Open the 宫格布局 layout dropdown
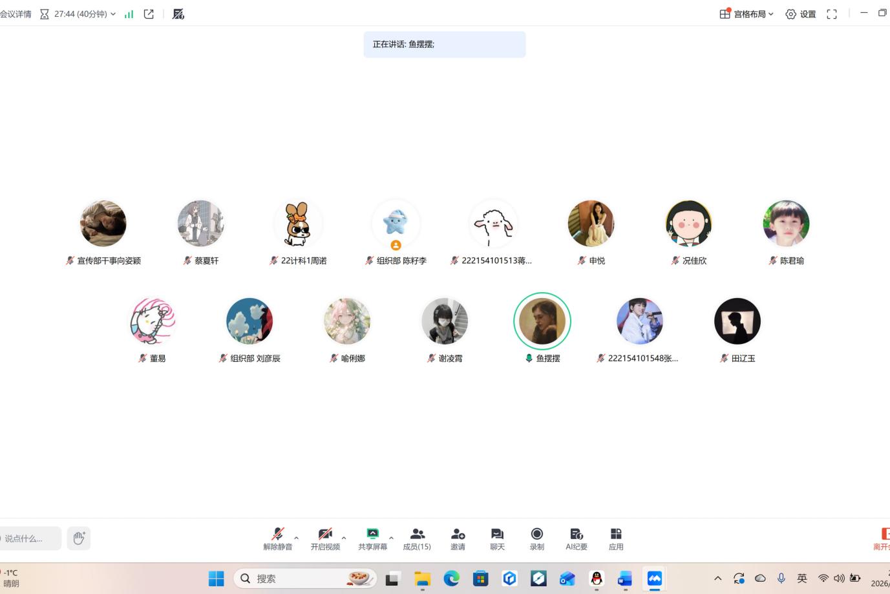 tap(747, 14)
